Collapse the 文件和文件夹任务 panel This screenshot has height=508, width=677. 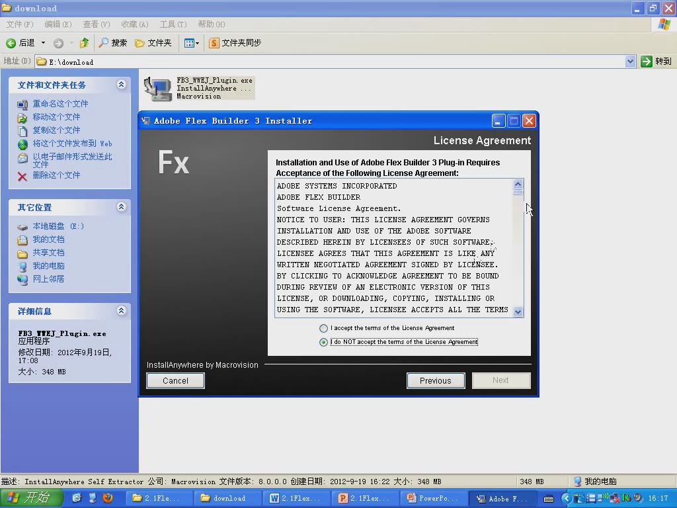tap(122, 85)
